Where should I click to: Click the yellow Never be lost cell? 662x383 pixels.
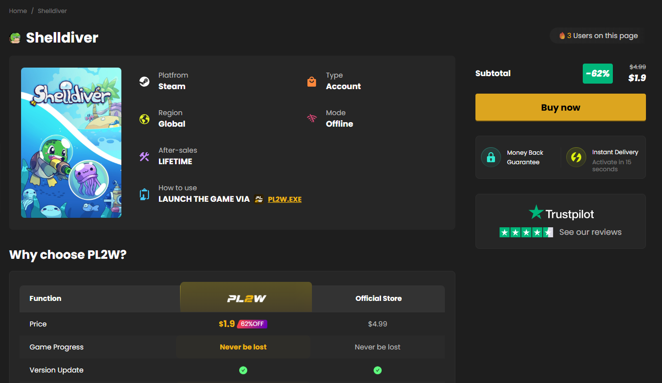click(x=243, y=347)
